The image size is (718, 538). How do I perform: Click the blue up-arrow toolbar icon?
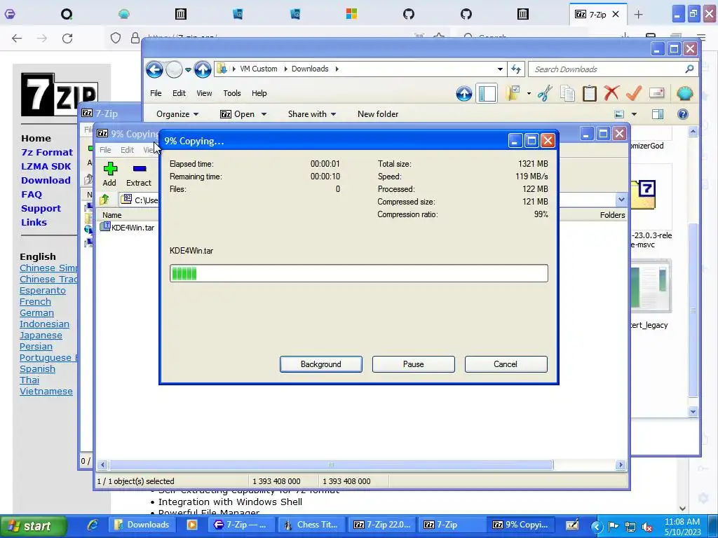click(x=464, y=94)
